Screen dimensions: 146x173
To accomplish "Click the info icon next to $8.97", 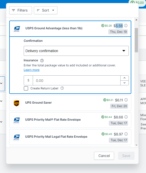I will 126,134.
